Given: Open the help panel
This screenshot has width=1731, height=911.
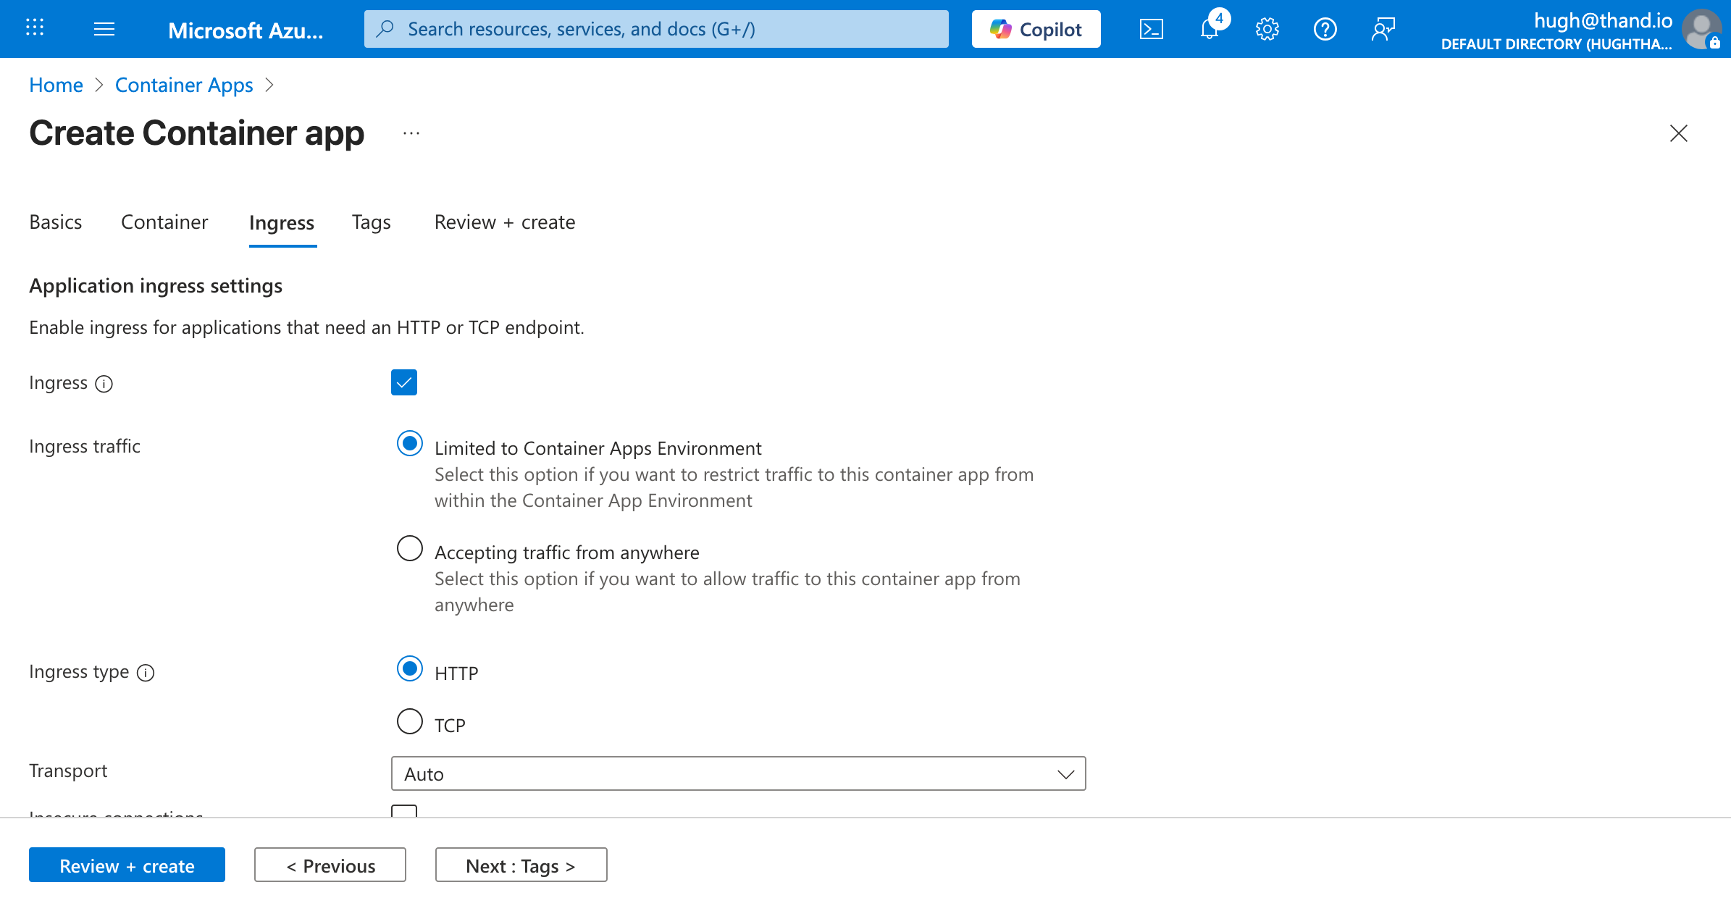Looking at the screenshot, I should [1325, 29].
